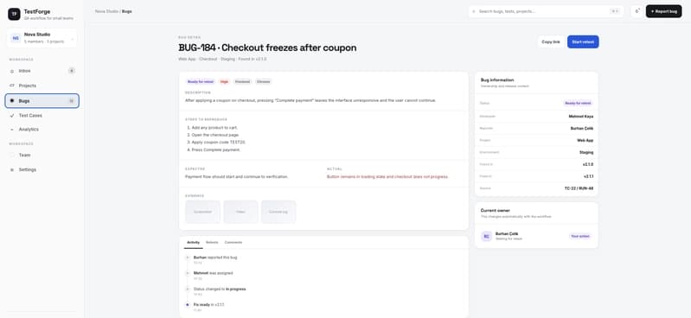
Task: Click the Bugs count badge in the sidebar
Action: (71, 101)
